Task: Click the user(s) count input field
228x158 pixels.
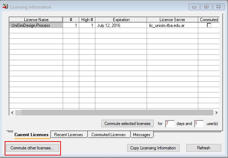Action: point(199,124)
